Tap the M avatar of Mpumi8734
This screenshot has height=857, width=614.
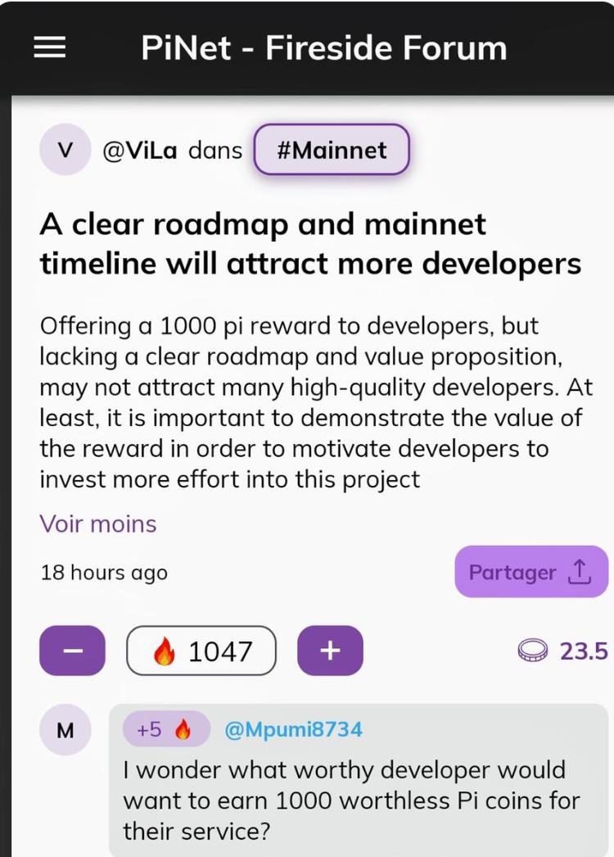click(65, 730)
